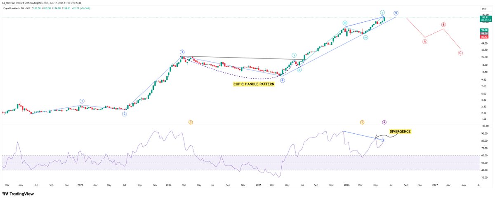
Task: Select the teal sub-wave v label
Action: tap(383, 12)
